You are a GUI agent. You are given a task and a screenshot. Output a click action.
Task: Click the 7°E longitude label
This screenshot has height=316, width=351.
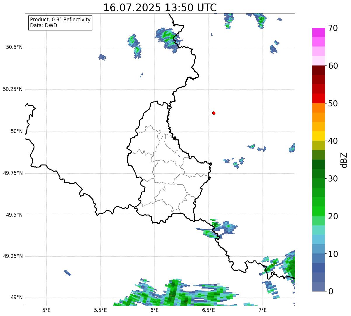pyautogui.click(x=263, y=310)
